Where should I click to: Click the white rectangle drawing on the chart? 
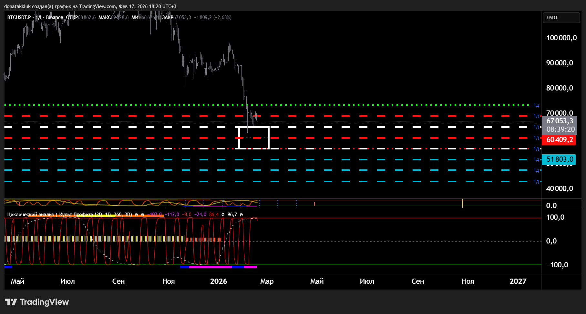click(x=269, y=138)
